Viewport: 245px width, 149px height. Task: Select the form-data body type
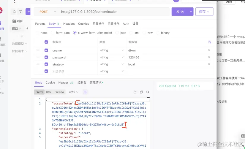pos(60,33)
